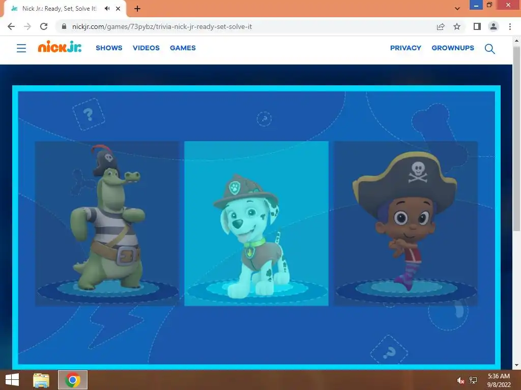Open the browser side panel icon

(477, 26)
